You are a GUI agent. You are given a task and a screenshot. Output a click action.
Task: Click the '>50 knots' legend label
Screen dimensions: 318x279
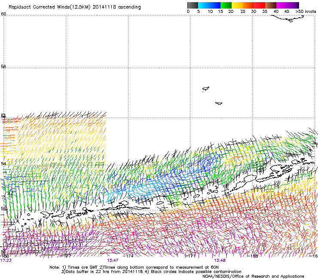(306, 11)
